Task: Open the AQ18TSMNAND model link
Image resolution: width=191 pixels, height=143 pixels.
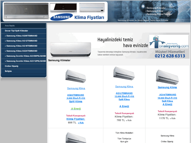Action: point(168,95)
